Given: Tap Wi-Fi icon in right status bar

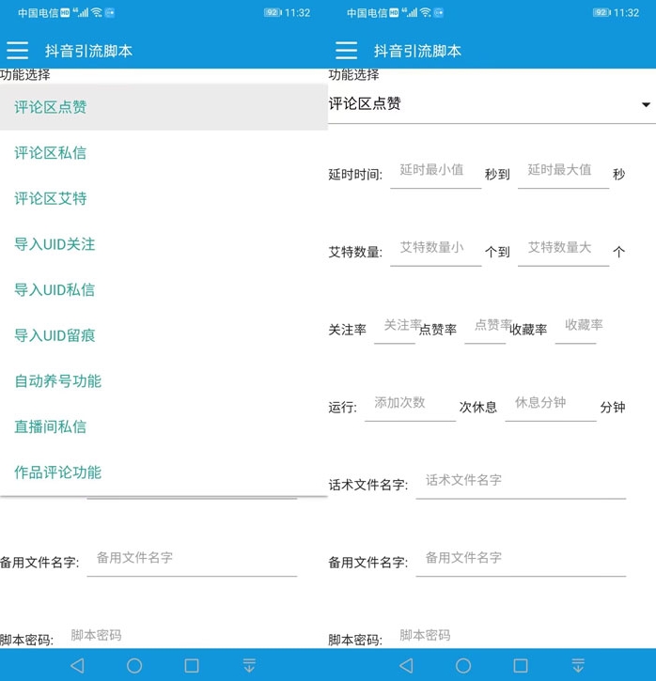Looking at the screenshot, I should coord(426,12).
